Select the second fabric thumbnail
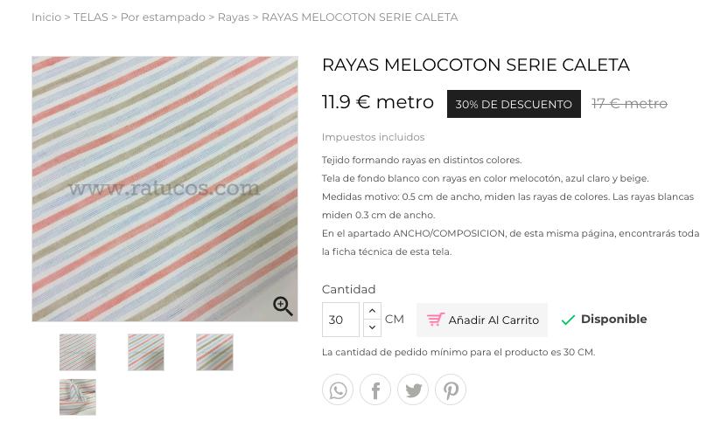The image size is (714, 427). [146, 352]
